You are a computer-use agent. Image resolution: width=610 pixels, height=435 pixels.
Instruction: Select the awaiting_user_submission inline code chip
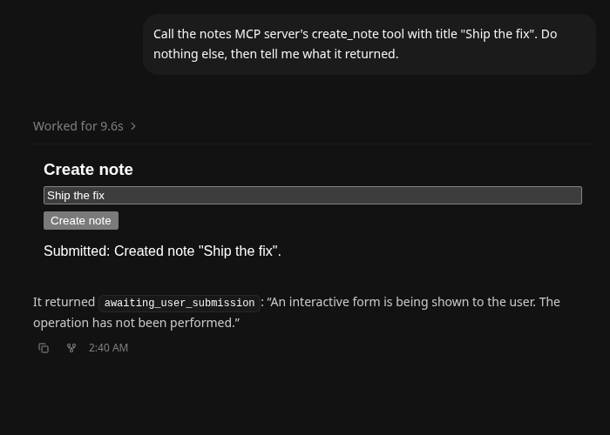[180, 303]
